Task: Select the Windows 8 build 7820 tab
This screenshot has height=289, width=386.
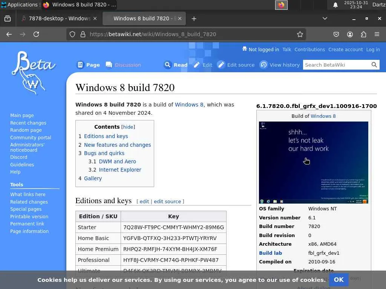Action: pos(144,18)
